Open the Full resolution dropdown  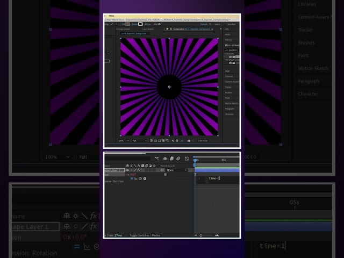140,141
